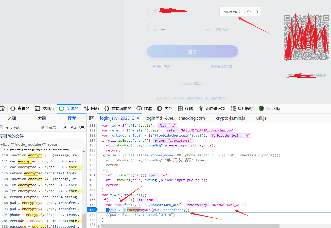
Task: Open search result line 125 return encrypted.ciphertext
Action: [41, 173]
